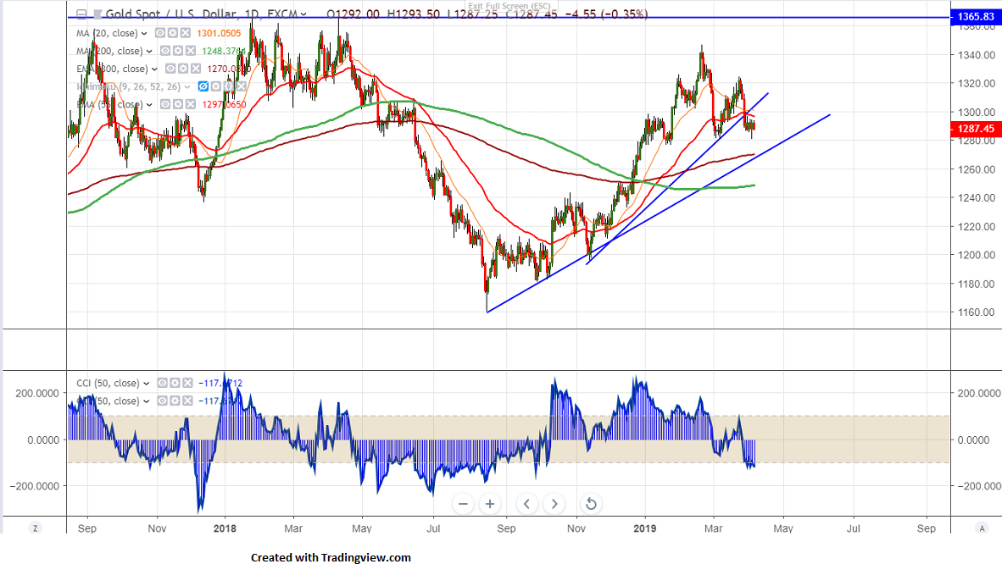Open settings for EMA (300, close)

[183, 69]
